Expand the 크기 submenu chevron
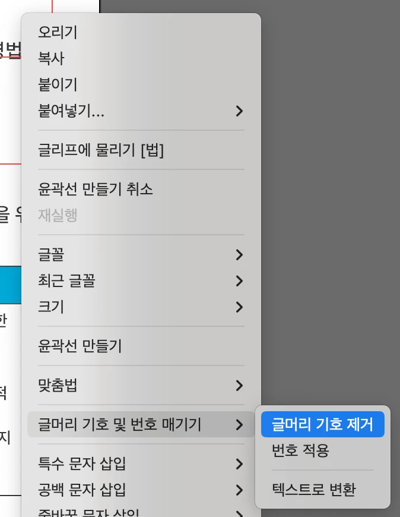The width and height of the screenshot is (400, 517). pos(239,307)
